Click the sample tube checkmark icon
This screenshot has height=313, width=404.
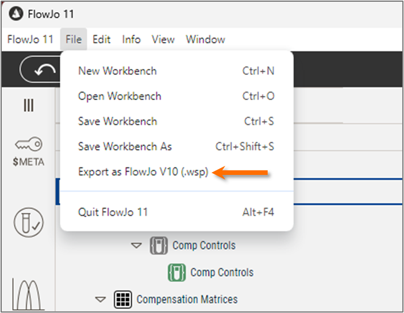pos(28,222)
